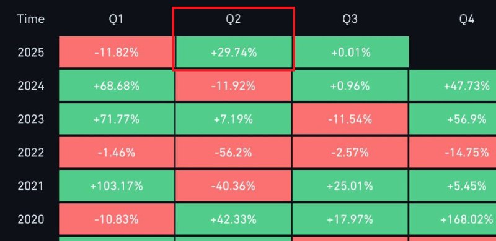The image size is (496, 241).
Task: Click the Q2 column header
Action: [233, 20]
